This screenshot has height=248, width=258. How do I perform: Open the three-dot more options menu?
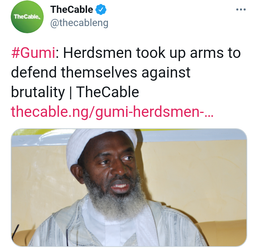point(241,10)
